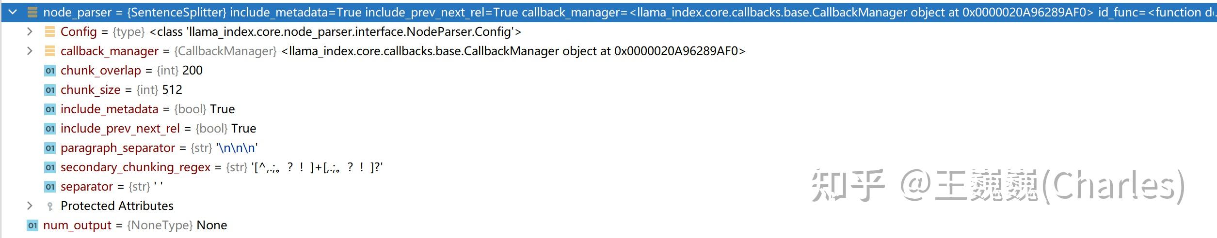Click the include_metadata bool icon

[50, 109]
